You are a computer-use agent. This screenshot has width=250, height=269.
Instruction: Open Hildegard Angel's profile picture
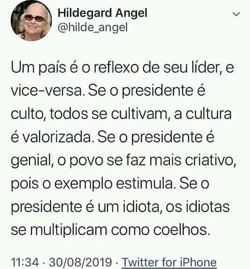tap(31, 21)
